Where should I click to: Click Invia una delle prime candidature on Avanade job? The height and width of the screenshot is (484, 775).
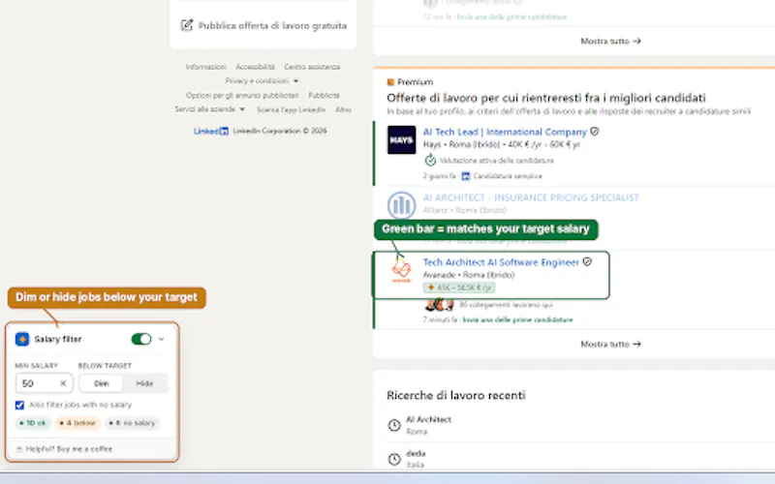[x=517, y=320]
